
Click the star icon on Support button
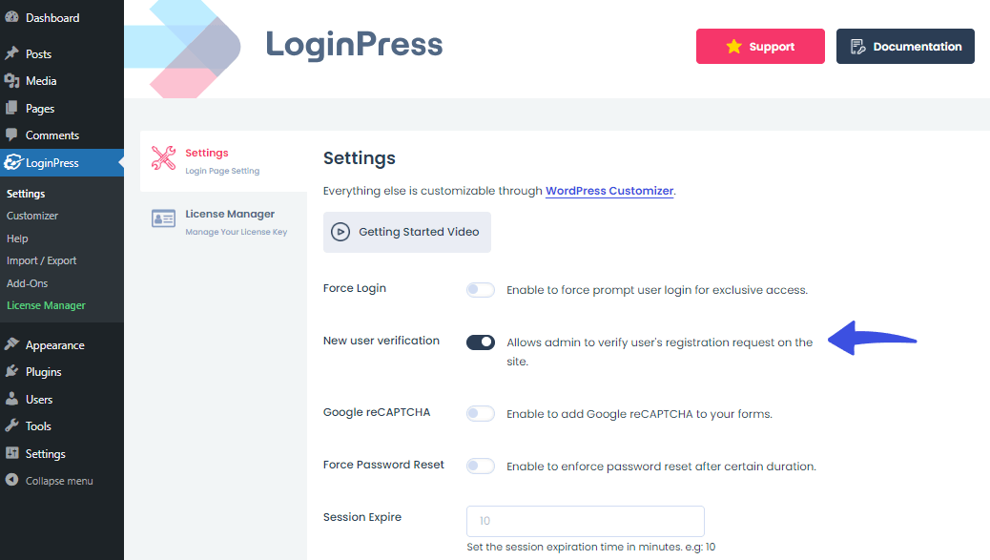[733, 46]
